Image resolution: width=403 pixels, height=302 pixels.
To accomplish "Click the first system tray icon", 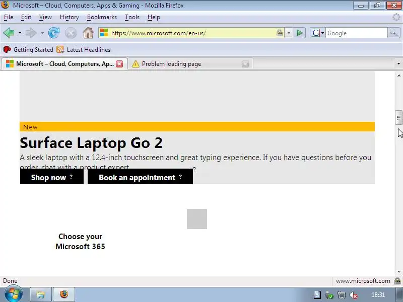I will (x=317, y=295).
